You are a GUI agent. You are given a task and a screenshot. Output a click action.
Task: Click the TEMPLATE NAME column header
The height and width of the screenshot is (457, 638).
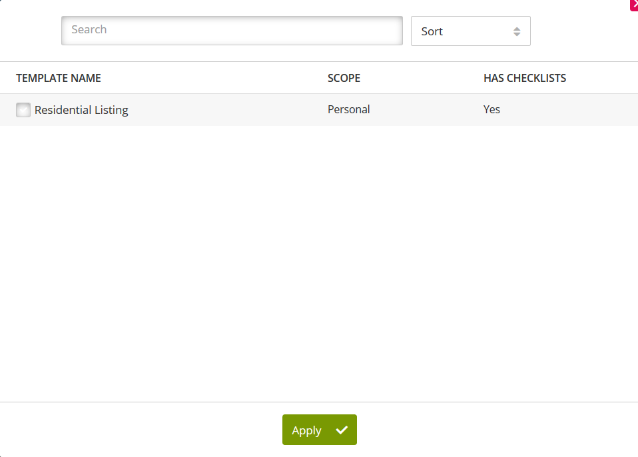(x=58, y=78)
